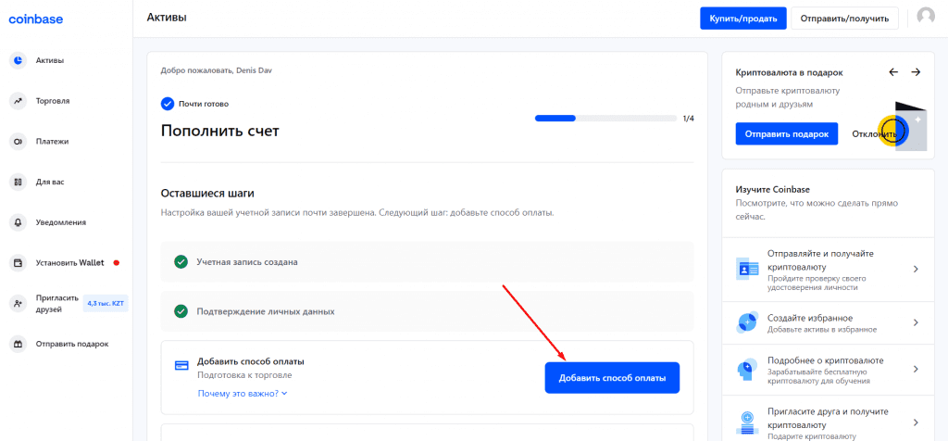948x441 pixels.
Task: Click the Изучите Coinbase heading
Action: 773,189
